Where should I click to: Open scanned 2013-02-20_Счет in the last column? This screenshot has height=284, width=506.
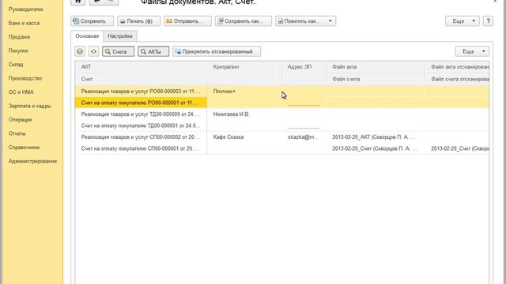tap(457, 148)
